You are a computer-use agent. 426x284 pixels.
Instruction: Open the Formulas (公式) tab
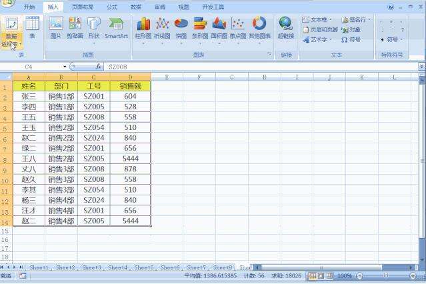click(x=111, y=7)
